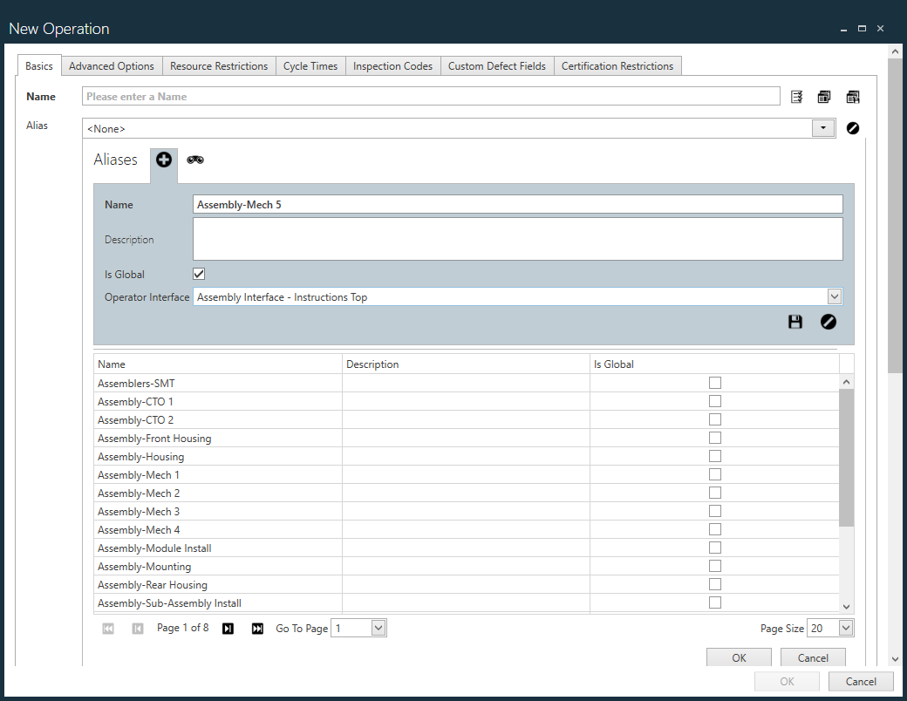The width and height of the screenshot is (907, 701).
Task: Open alias search using the binoculars icon
Action: pos(194,160)
